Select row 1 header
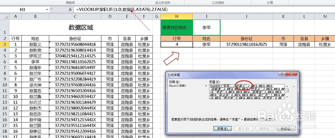This screenshot has height=138, width=335. click(x=4, y=27)
